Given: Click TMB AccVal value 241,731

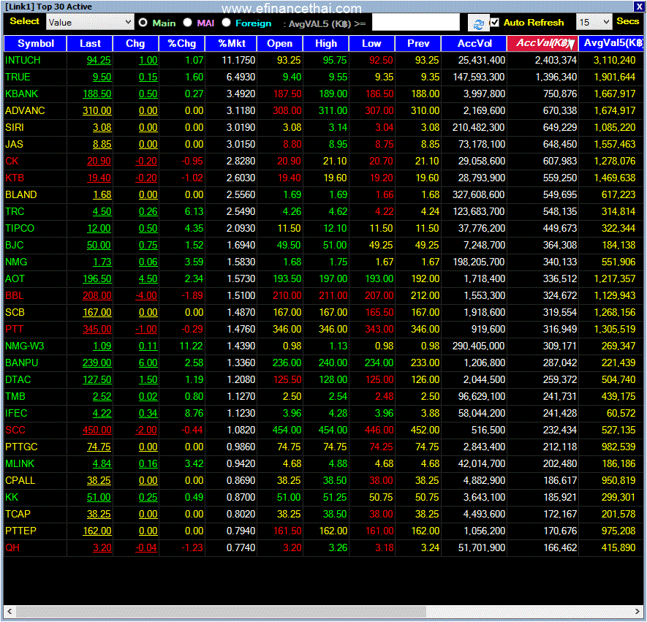Looking at the screenshot, I should click(559, 397).
